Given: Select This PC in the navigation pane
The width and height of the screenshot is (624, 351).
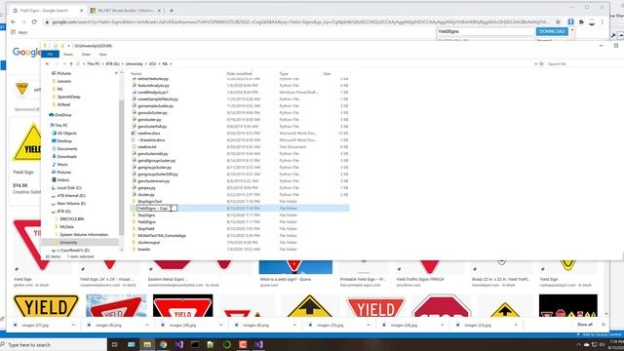Looking at the screenshot, I should (x=61, y=125).
